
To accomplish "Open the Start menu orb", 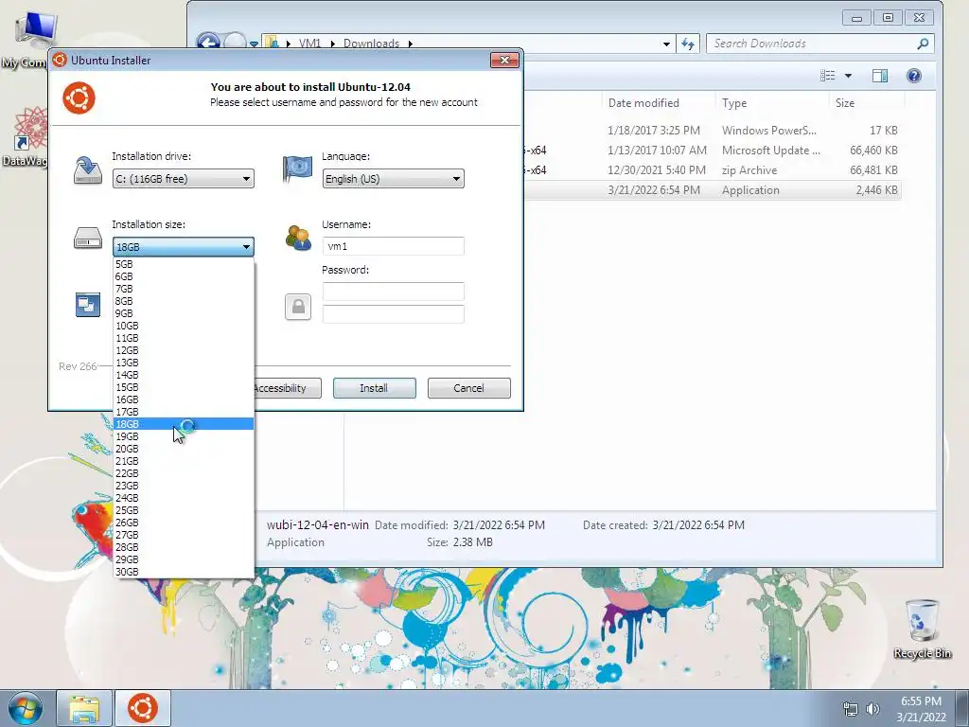I will (26, 708).
